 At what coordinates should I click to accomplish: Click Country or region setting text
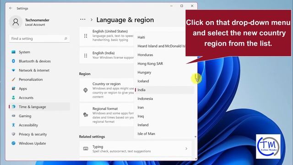(106, 84)
